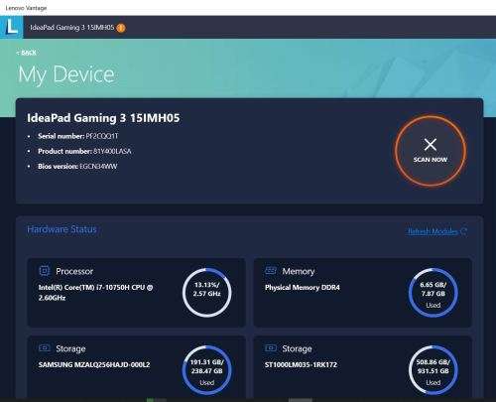The image size is (496, 402).
Task: Click the memory usage ring showing 6.65 GB
Action: click(434, 293)
